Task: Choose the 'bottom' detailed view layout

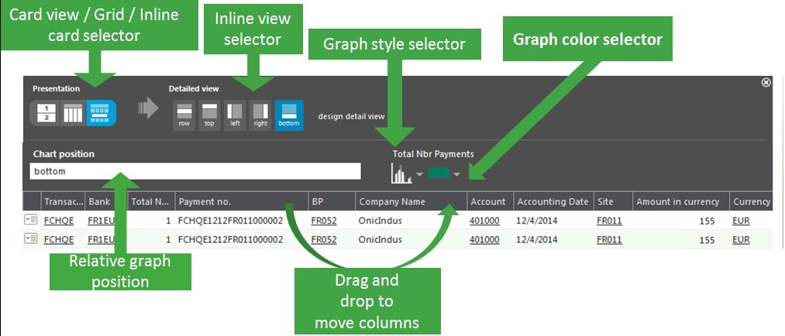Action: click(x=289, y=115)
